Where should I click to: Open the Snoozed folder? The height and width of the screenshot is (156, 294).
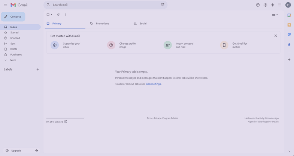click(20, 38)
